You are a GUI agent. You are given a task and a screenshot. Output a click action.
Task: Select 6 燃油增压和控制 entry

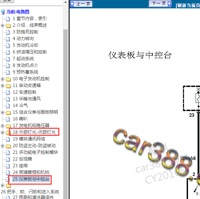30,52
